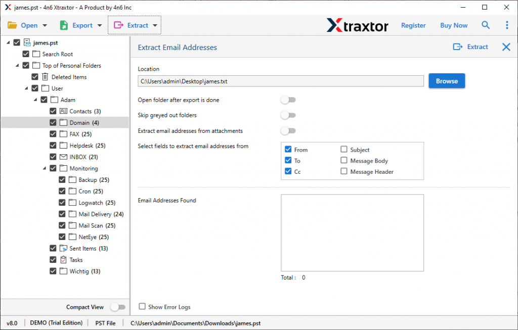Click the 'v8.0' version label
Screen dimensions: 518x330
tap(12, 323)
